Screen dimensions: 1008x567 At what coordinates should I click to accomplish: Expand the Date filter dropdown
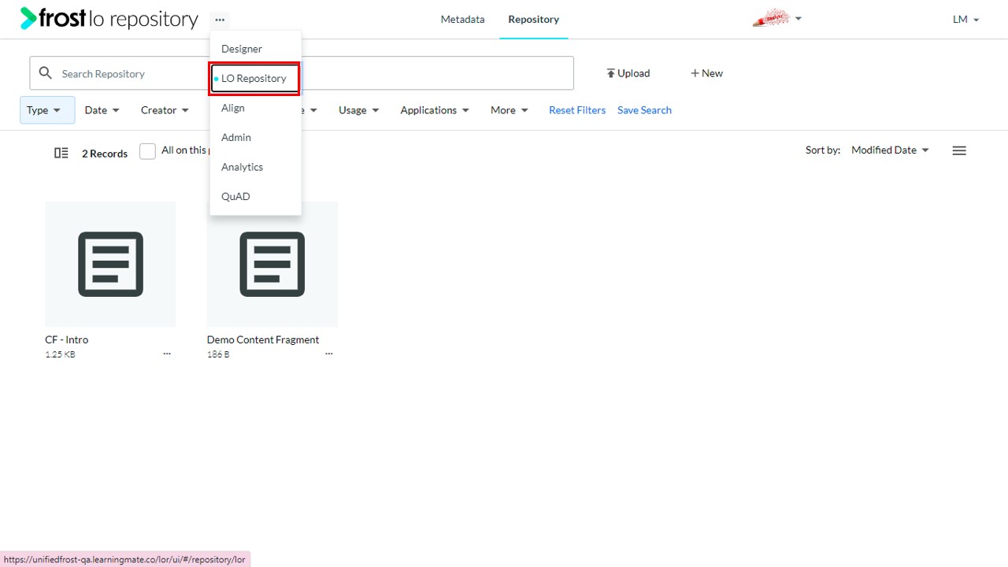[102, 110]
